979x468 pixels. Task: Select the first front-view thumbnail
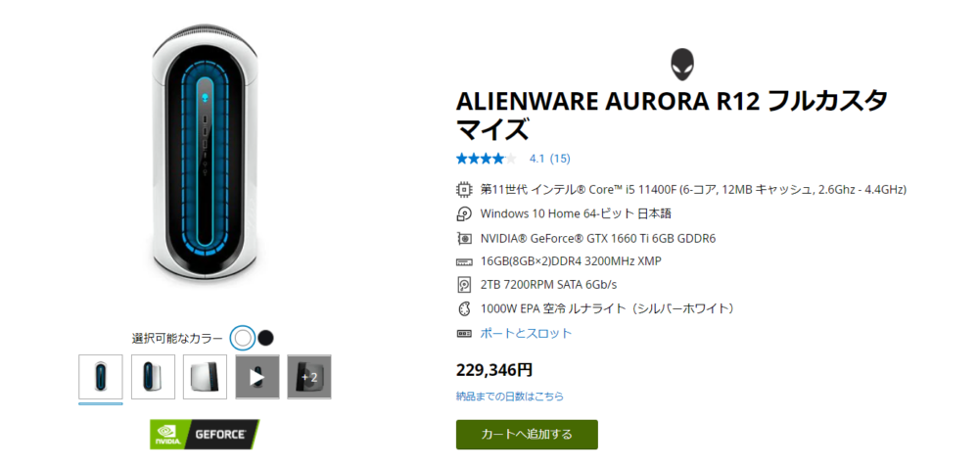[x=101, y=377]
